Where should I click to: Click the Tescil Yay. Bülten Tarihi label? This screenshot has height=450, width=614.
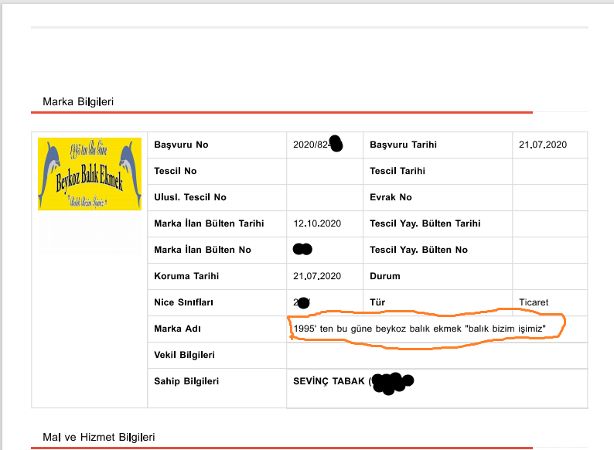[x=425, y=223]
